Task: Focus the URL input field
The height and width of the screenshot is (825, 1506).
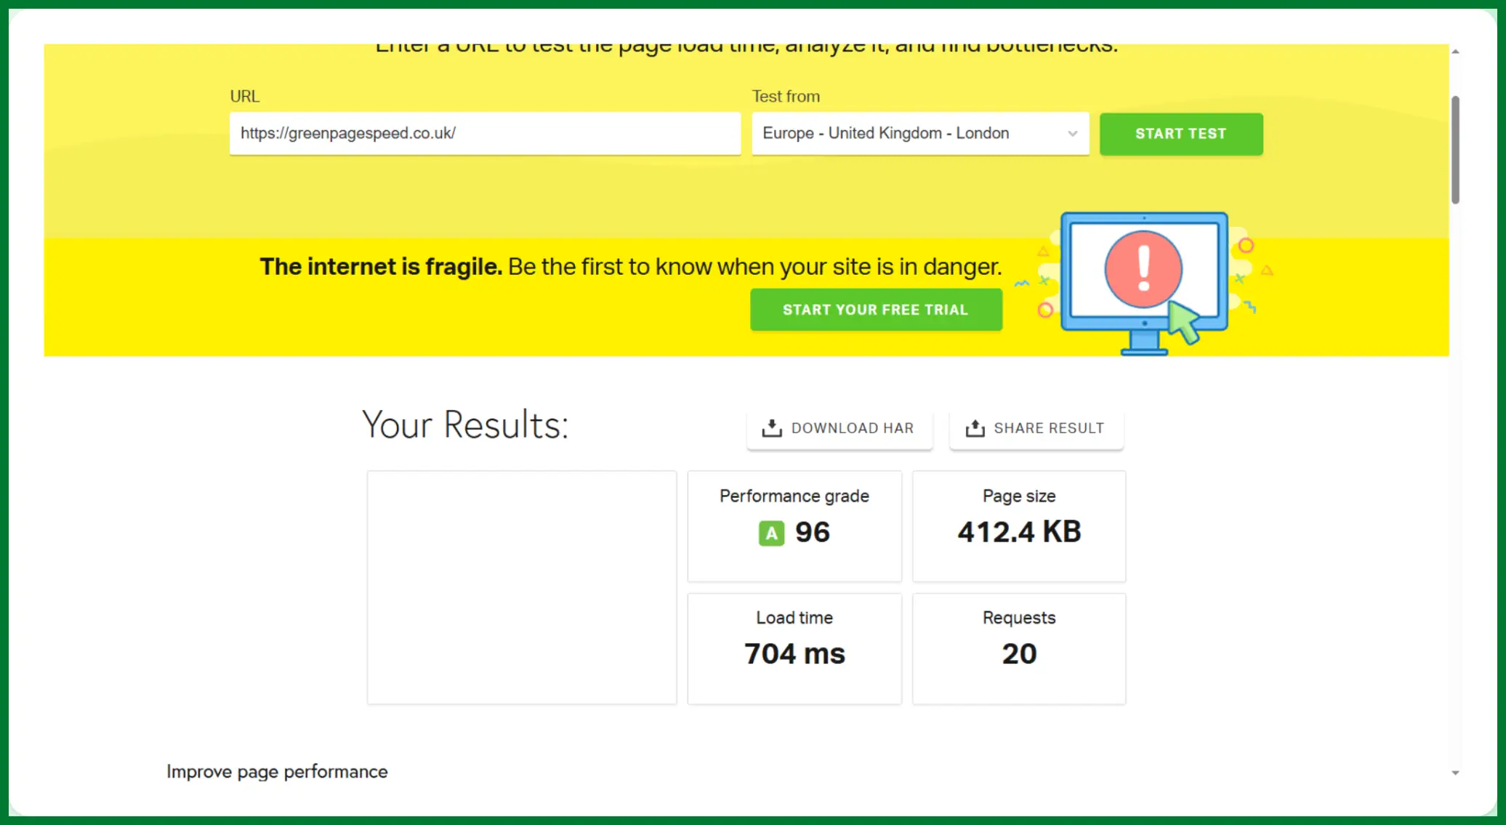Action: coord(485,134)
